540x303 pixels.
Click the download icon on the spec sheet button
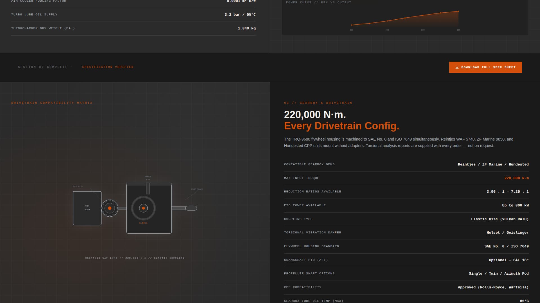(x=457, y=67)
